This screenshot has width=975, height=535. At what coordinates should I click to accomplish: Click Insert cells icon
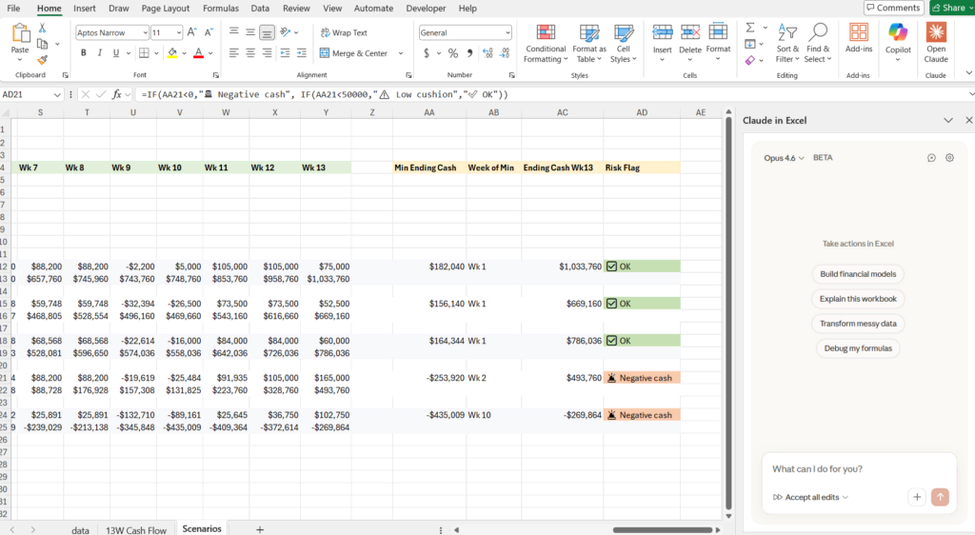(663, 32)
